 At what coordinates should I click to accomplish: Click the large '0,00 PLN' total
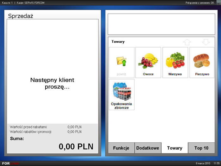point(76,146)
